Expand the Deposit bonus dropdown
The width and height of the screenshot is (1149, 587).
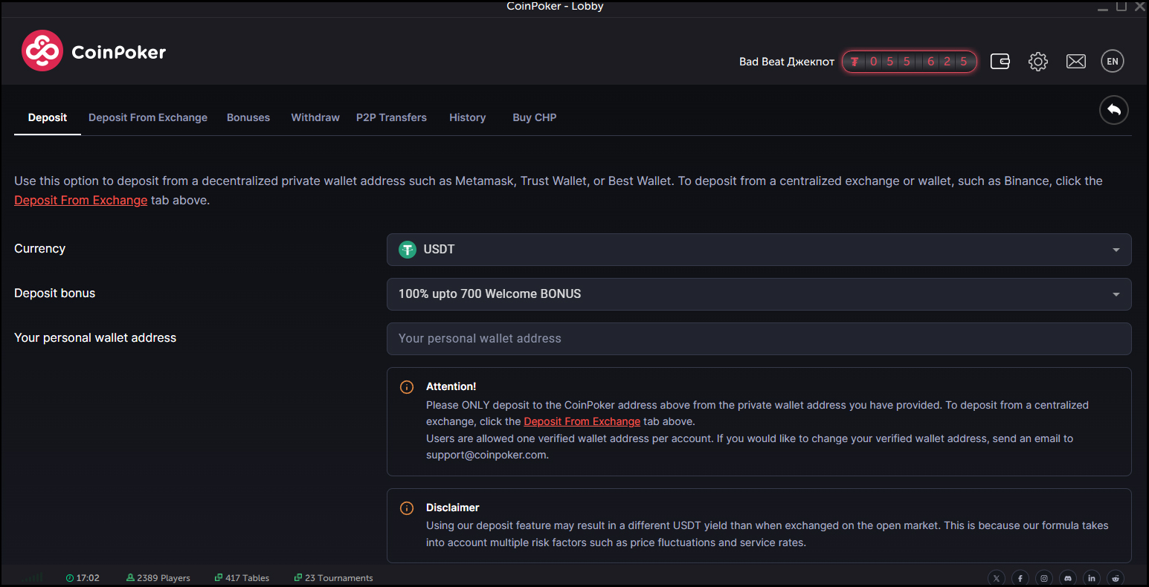pos(759,294)
